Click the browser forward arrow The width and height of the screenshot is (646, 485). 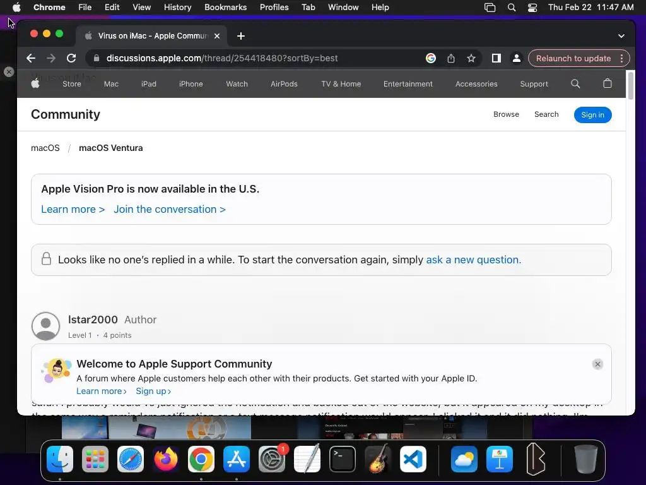51,58
